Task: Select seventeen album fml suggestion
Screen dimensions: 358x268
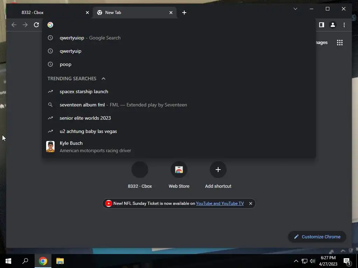Action: [x=179, y=105]
